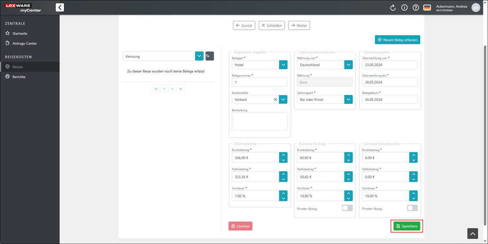The height and width of the screenshot is (244, 488).
Task: Open the Belegart dropdown
Action: click(283, 65)
